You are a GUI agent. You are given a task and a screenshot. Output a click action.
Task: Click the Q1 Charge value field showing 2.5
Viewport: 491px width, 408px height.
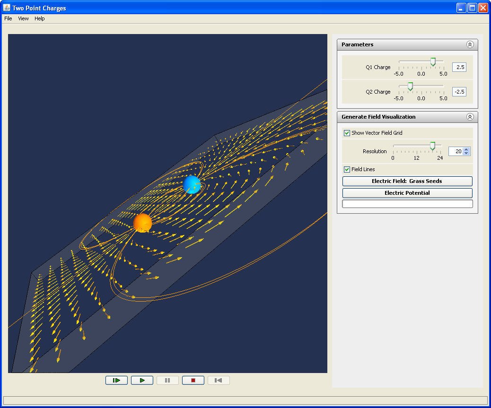459,67
